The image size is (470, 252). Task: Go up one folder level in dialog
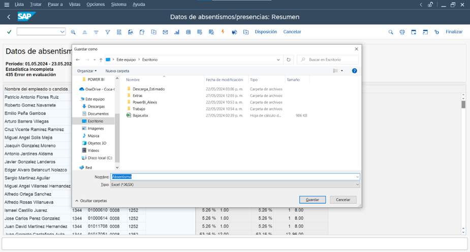[x=101, y=59]
